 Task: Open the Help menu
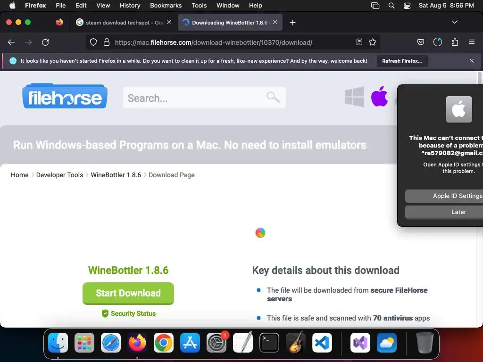[x=255, y=5]
